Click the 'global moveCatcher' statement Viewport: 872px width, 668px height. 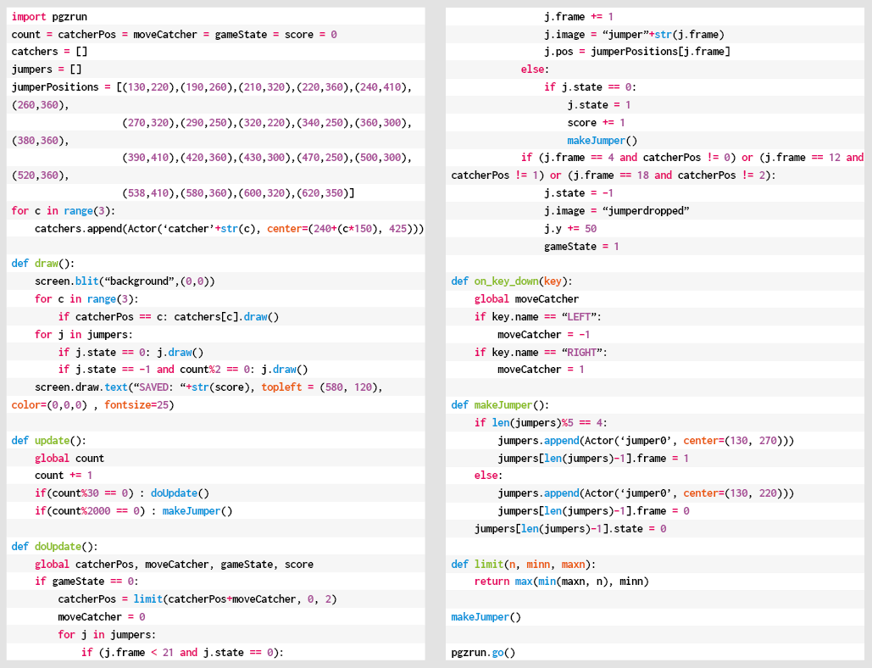click(526, 298)
